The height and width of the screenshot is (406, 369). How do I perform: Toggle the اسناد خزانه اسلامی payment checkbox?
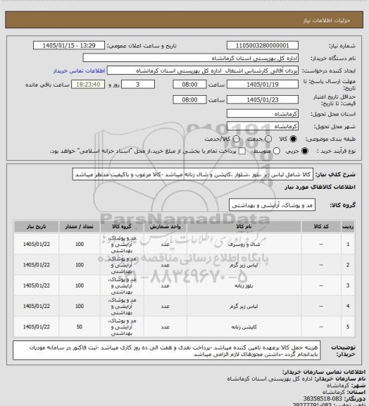pyautogui.click(x=242, y=151)
